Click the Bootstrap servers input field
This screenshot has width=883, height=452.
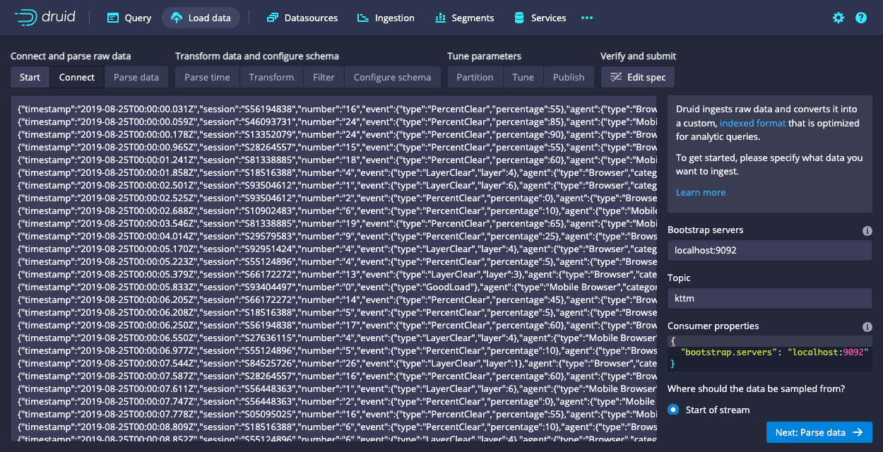(769, 249)
